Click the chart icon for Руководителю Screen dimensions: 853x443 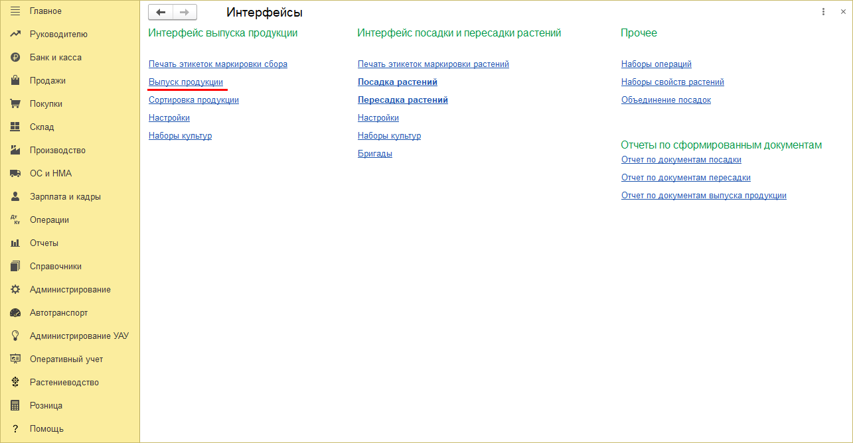[15, 34]
